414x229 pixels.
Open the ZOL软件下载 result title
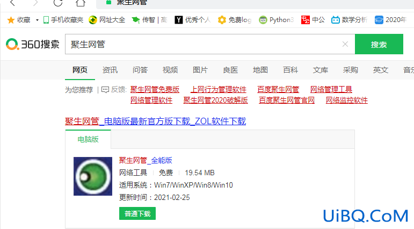click(x=156, y=121)
